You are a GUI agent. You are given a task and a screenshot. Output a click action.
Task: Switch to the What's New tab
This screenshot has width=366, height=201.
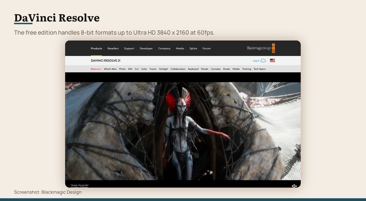[110, 69]
